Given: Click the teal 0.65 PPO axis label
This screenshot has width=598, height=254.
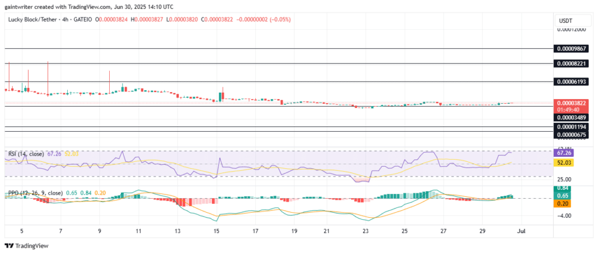Looking at the screenshot, I should (563, 195).
